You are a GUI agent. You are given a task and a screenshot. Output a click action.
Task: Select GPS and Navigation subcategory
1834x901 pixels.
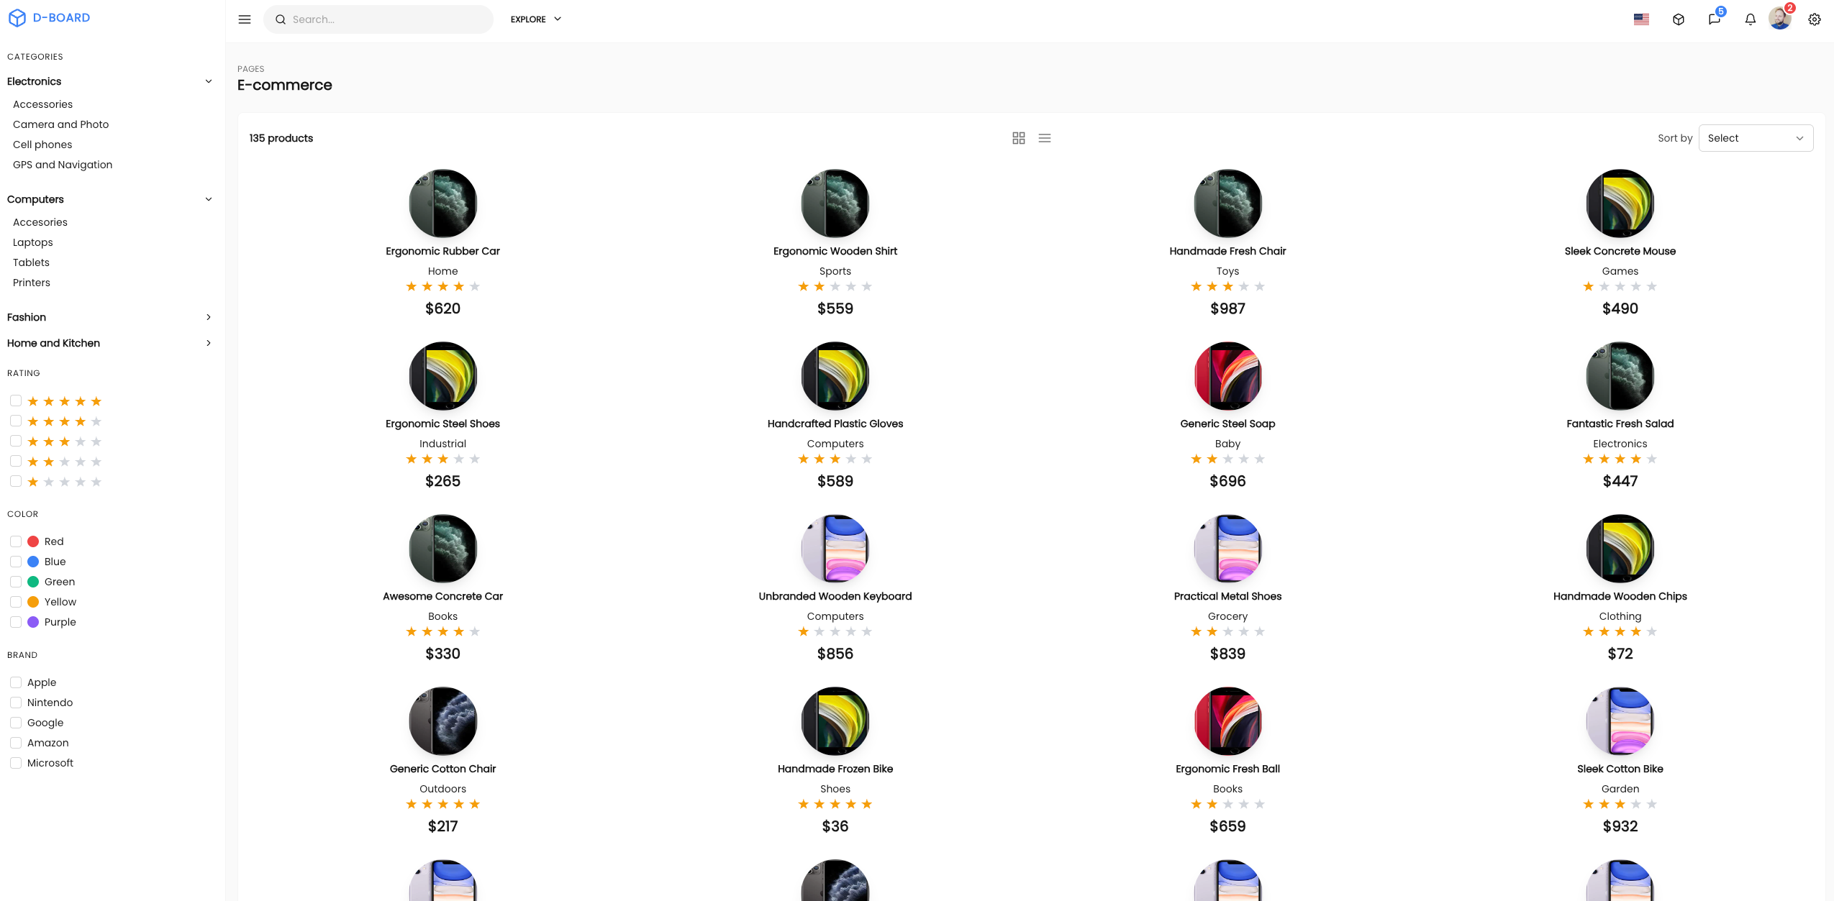coord(63,165)
